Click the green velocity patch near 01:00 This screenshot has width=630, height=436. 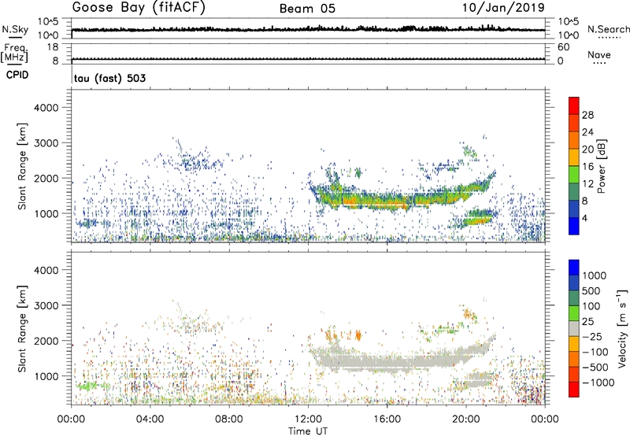87,386
